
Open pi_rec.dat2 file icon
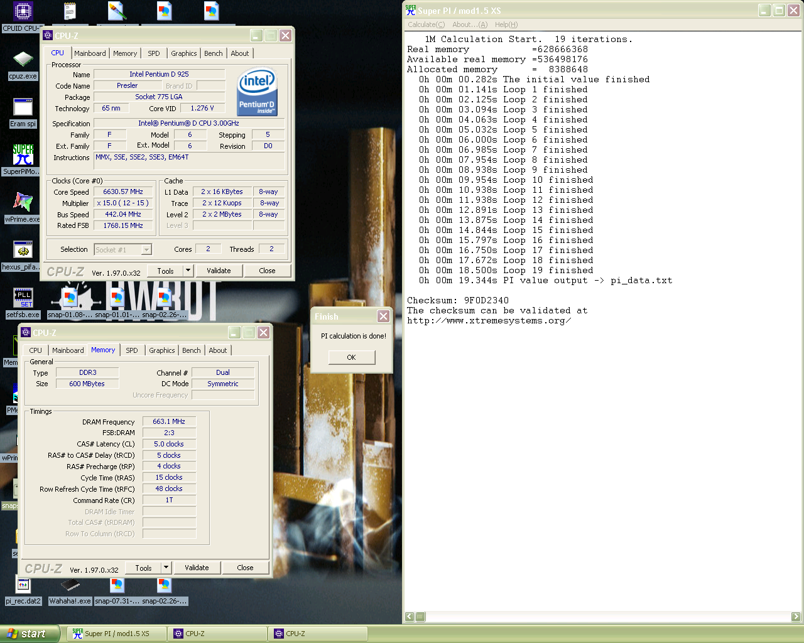pyautogui.click(x=23, y=591)
